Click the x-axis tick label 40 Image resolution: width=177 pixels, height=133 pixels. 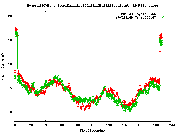[46, 125]
